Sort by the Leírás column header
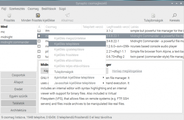This screenshot has width=184, height=120. tap(157, 27)
